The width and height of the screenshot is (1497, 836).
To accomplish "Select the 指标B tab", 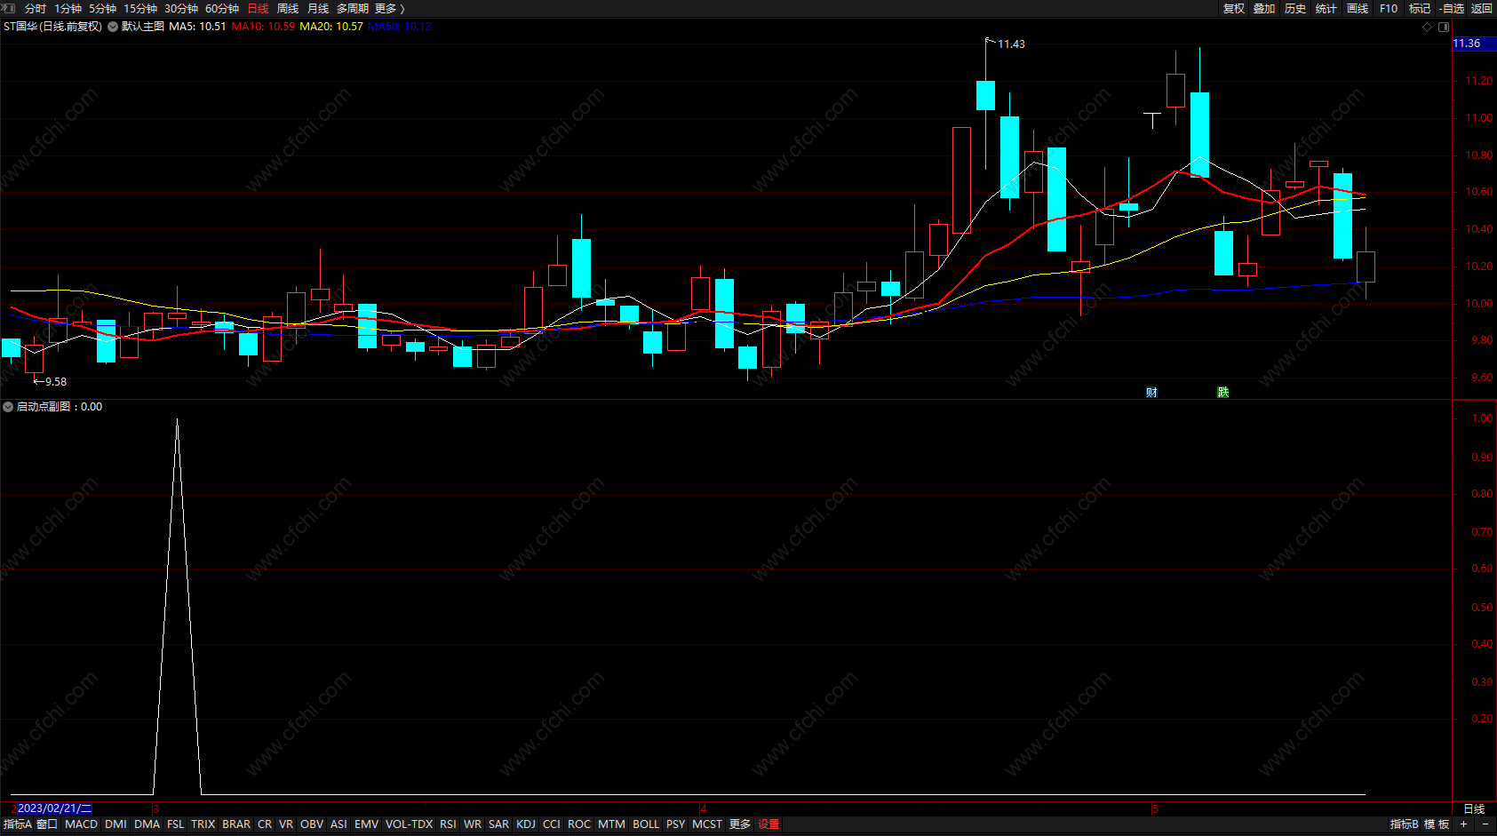I will pyautogui.click(x=1405, y=824).
